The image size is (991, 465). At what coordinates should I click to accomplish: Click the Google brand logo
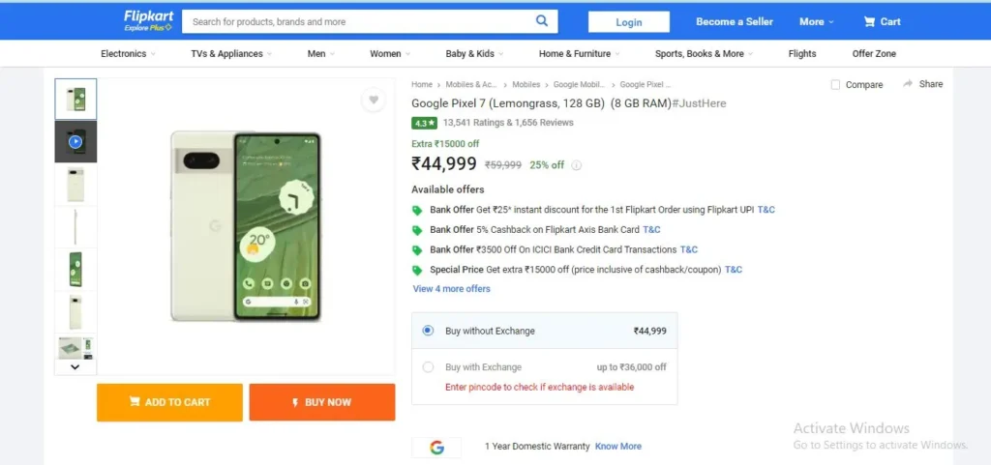tap(436, 448)
